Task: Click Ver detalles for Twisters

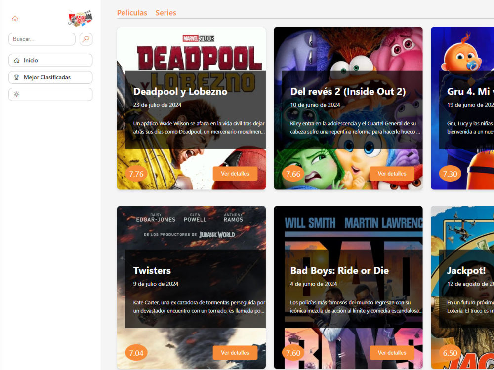Action: tap(235, 353)
